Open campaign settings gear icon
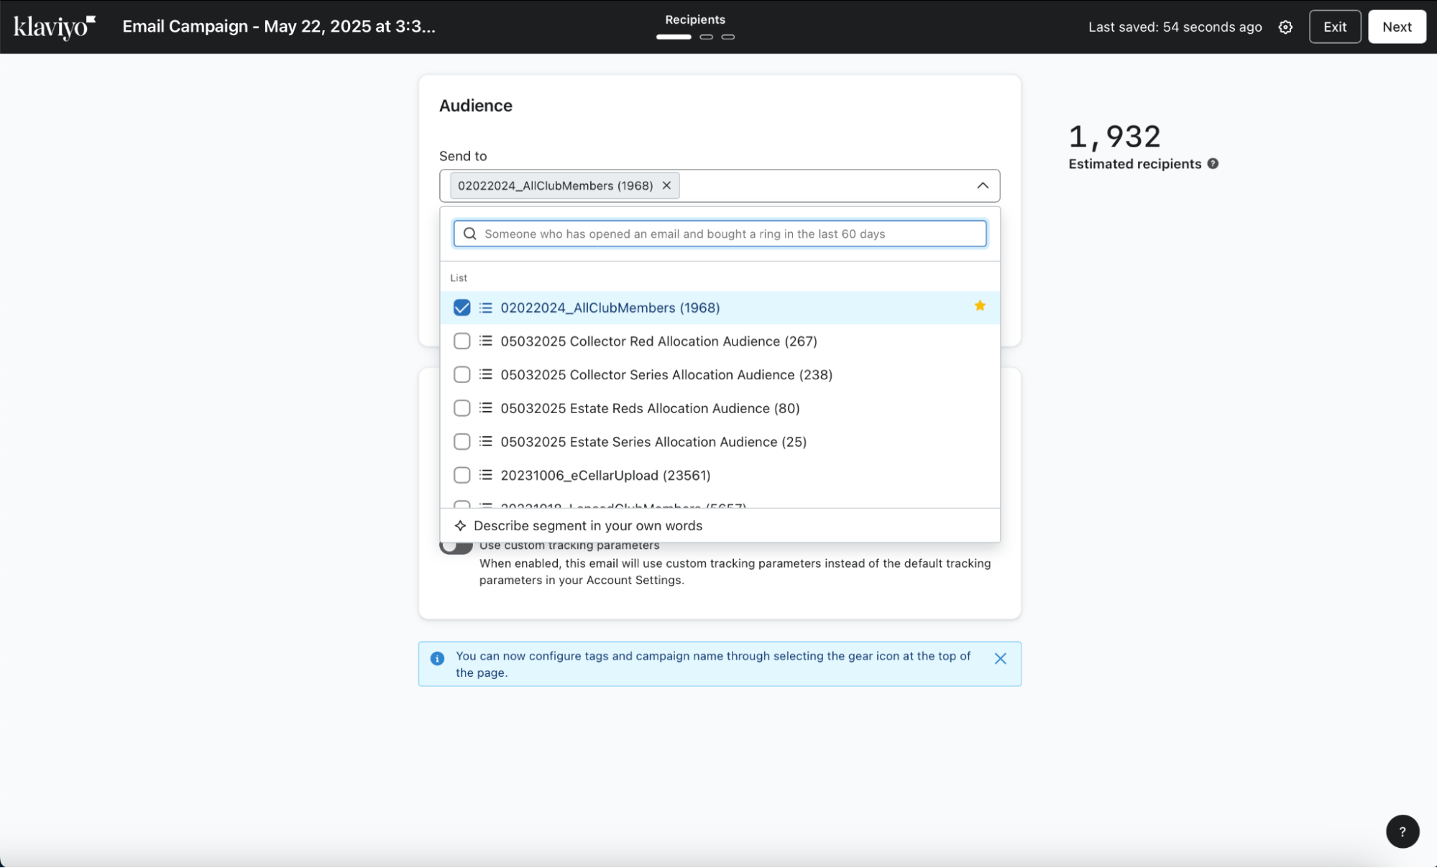This screenshot has width=1437, height=868. [1285, 27]
